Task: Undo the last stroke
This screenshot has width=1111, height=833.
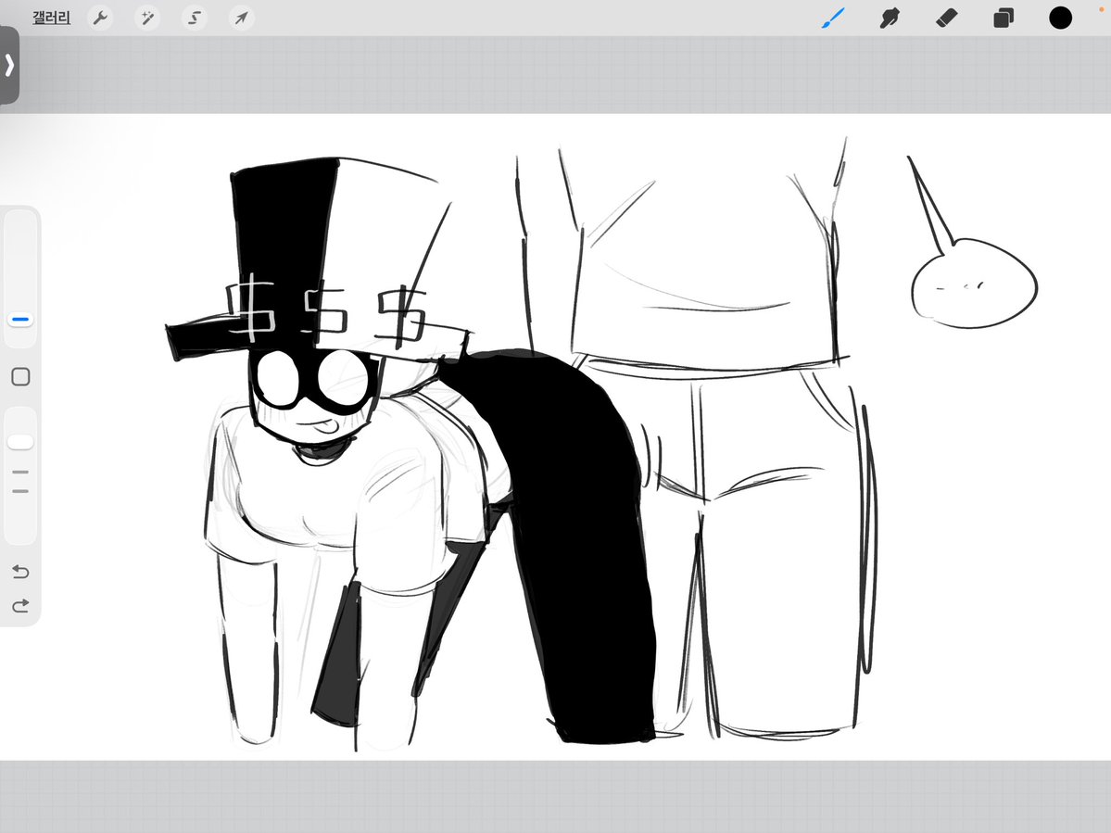Action: point(20,571)
